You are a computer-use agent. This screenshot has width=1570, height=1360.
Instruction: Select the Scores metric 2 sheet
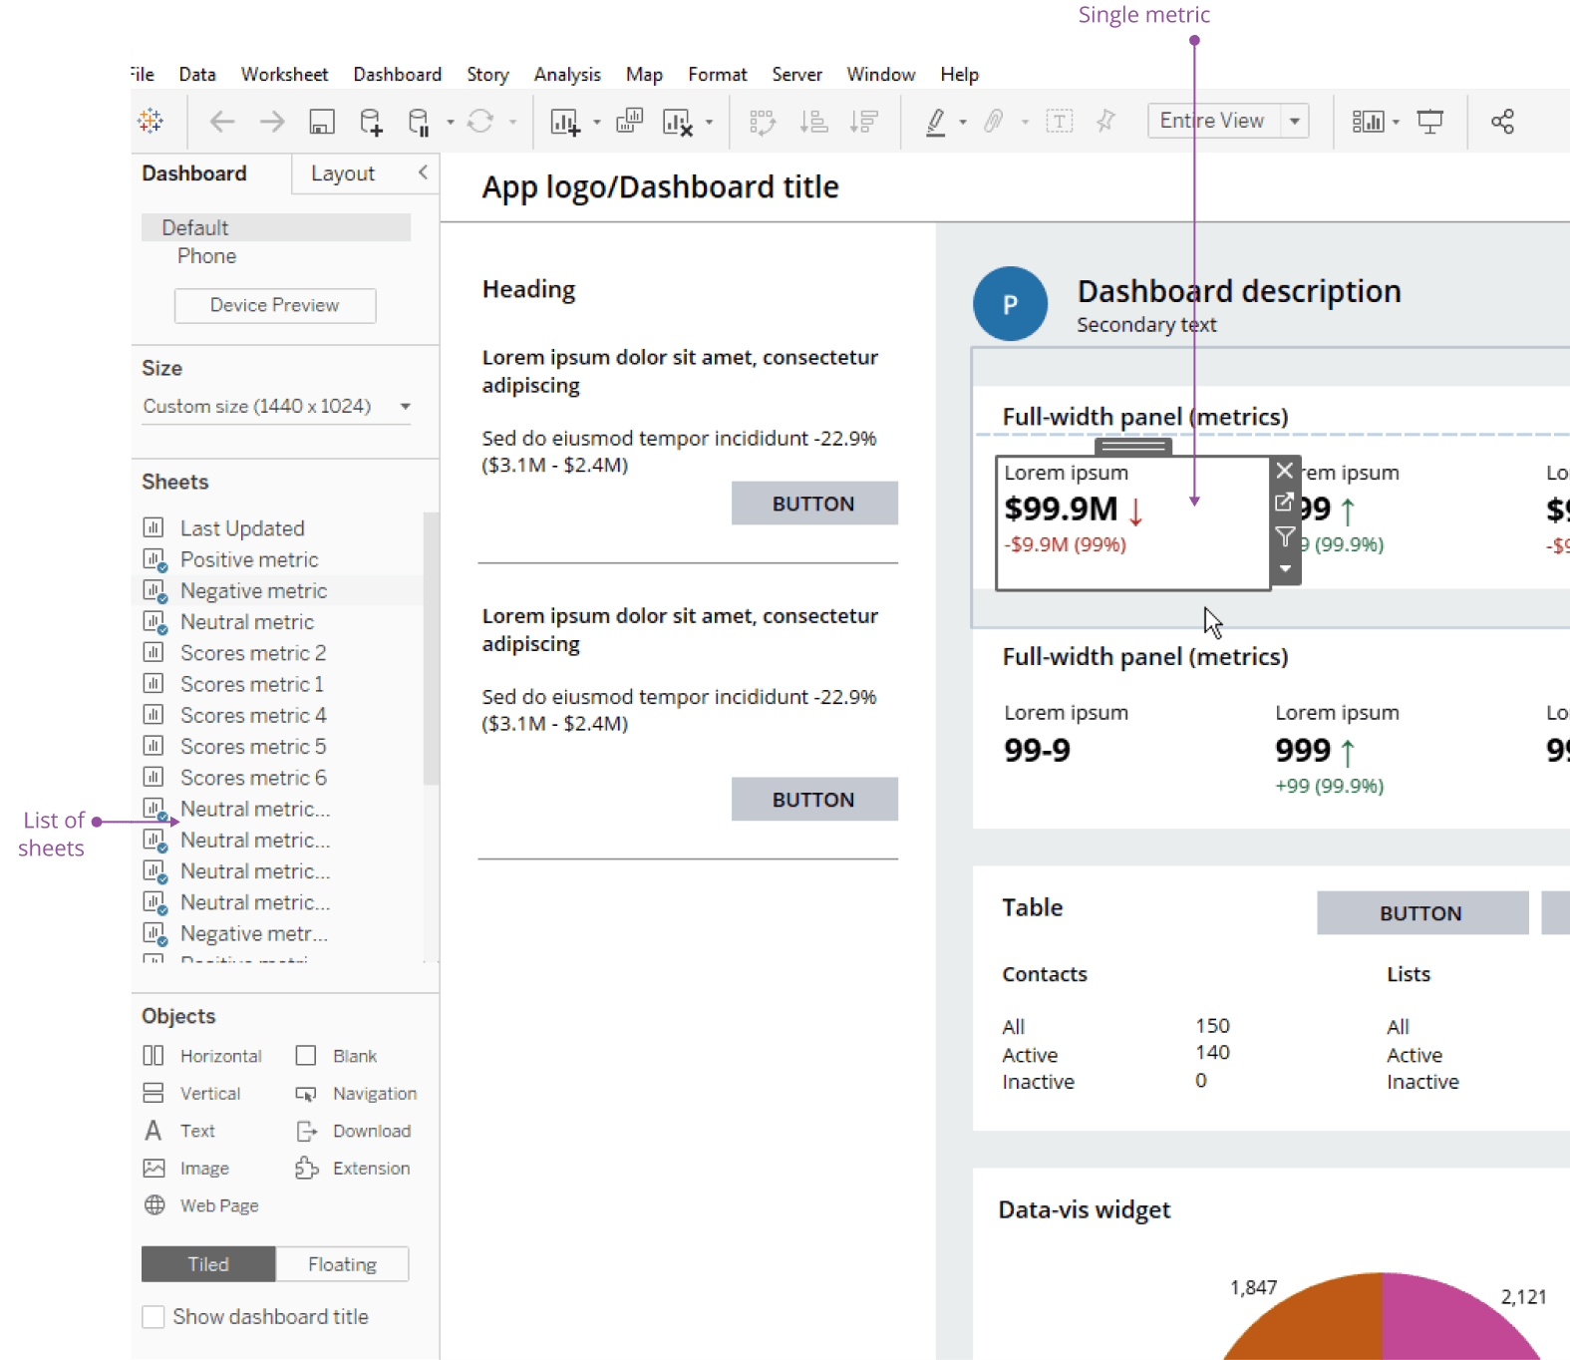pos(253,653)
